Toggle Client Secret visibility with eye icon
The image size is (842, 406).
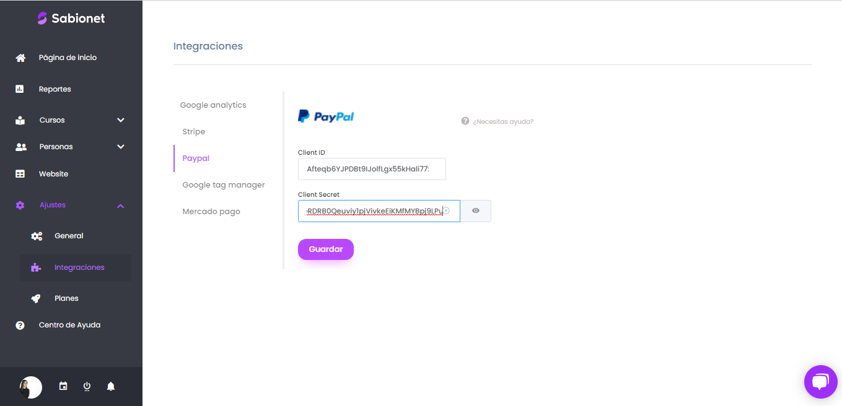[x=476, y=211]
